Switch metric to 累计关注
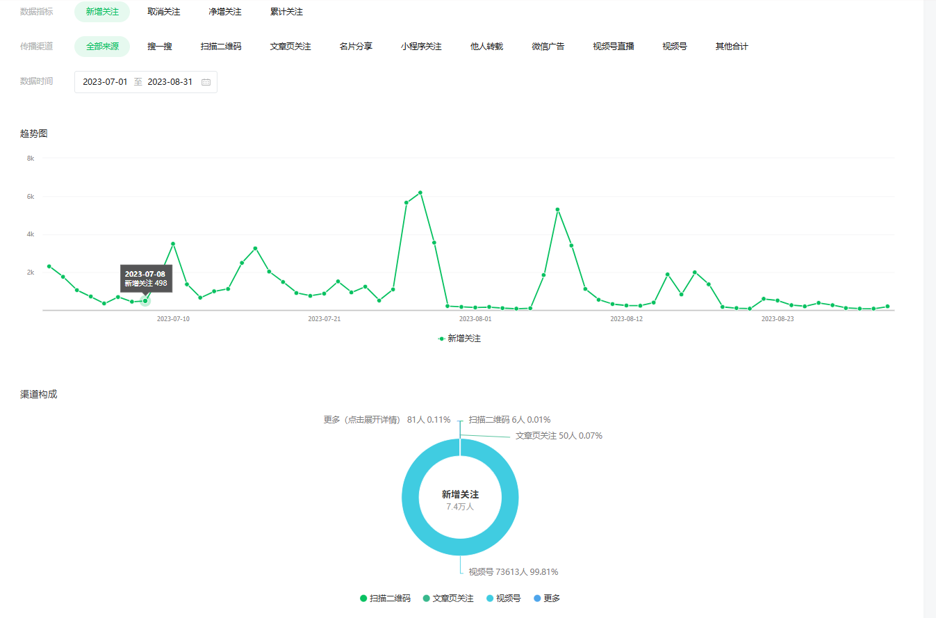Viewport: 936px width, 618px height. coord(286,12)
